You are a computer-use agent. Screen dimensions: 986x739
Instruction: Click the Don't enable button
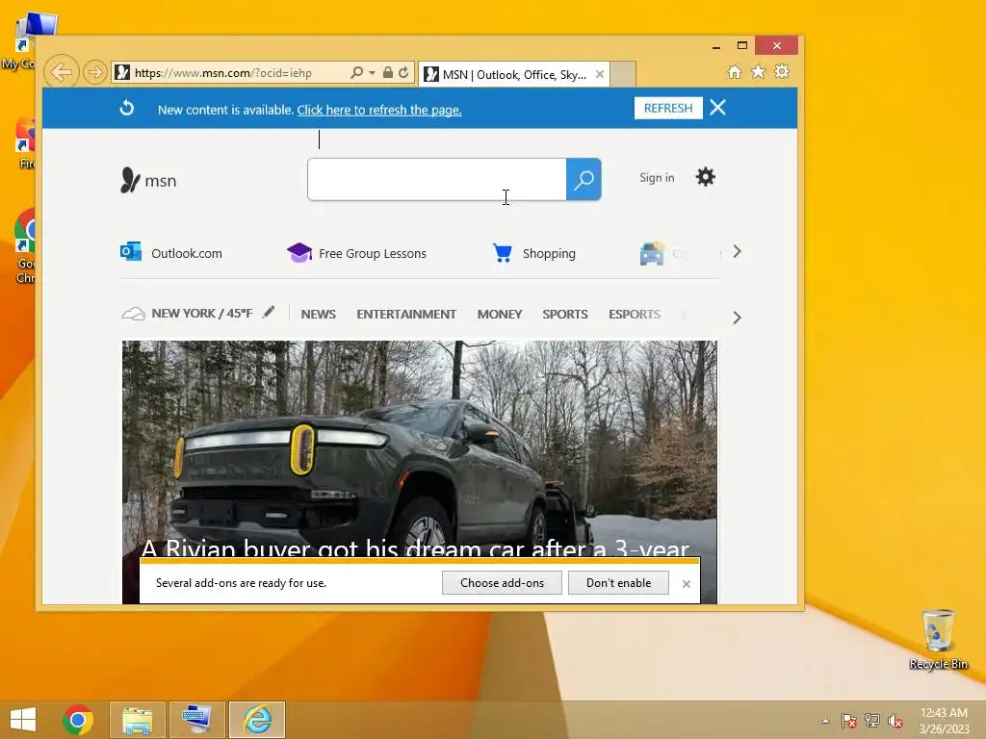(618, 582)
